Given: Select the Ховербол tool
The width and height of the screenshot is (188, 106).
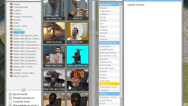Looking at the screenshot, I should point(109,90).
